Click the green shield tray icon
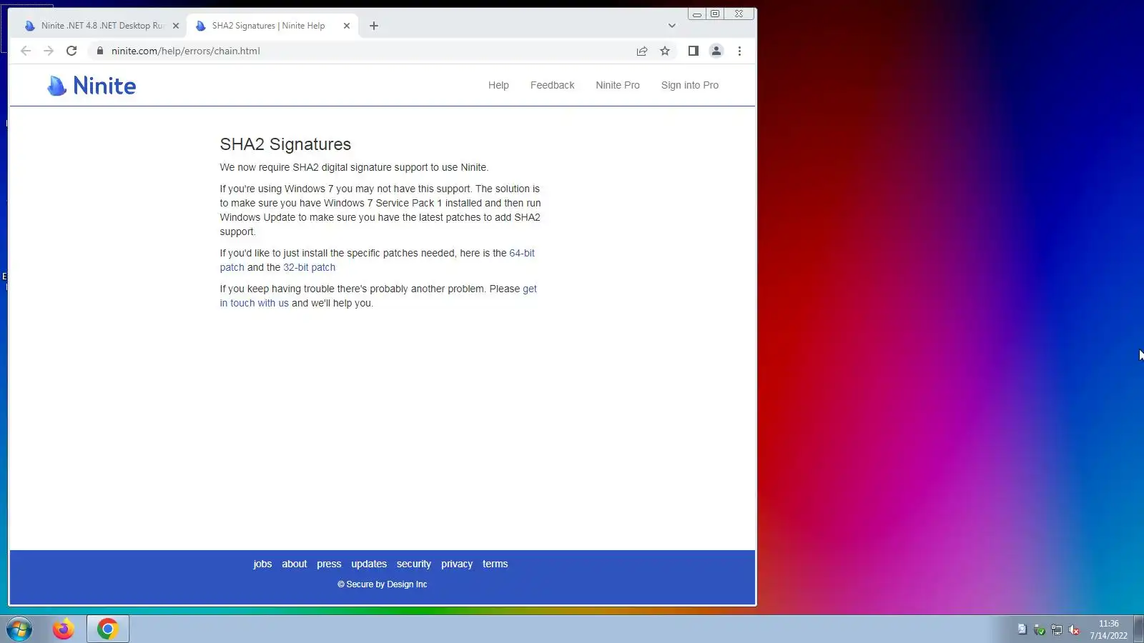The height and width of the screenshot is (643, 1144). point(1040,629)
